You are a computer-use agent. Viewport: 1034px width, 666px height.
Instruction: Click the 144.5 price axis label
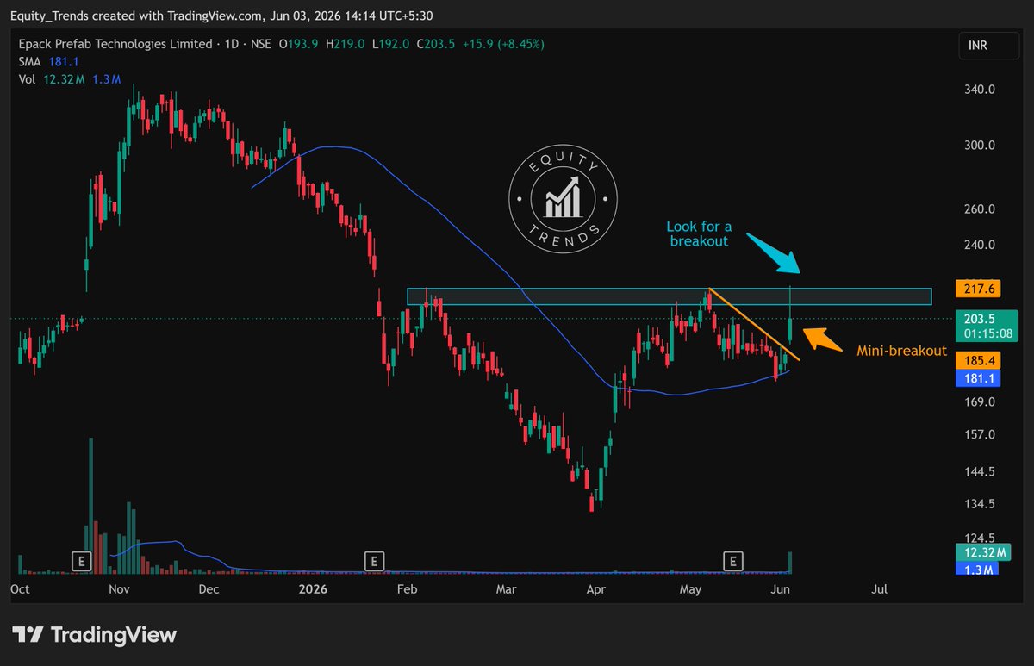[x=979, y=472]
